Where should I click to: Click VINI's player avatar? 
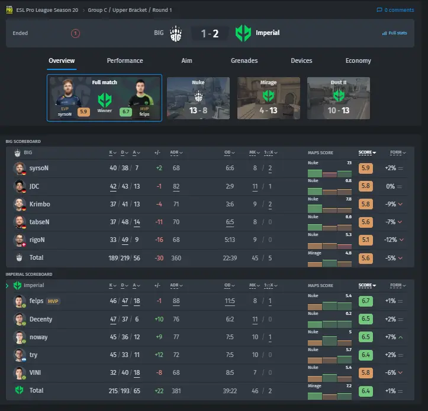coord(20,372)
